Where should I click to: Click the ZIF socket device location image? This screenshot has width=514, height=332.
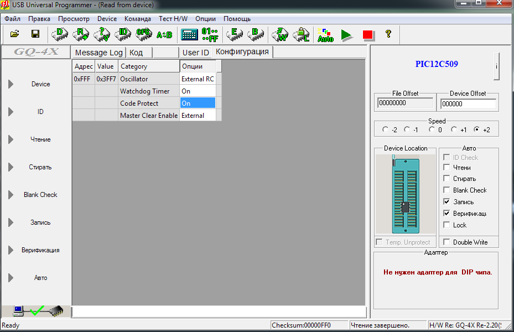(406, 194)
